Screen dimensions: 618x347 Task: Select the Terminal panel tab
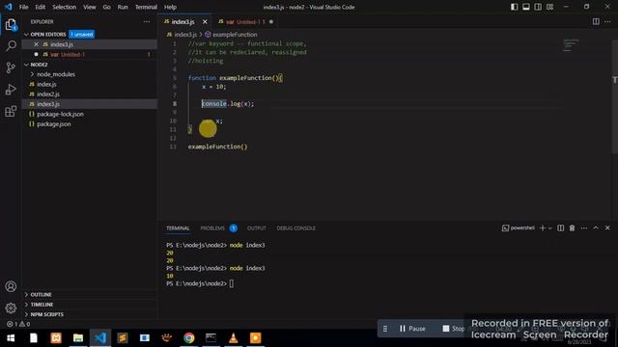tap(178, 228)
